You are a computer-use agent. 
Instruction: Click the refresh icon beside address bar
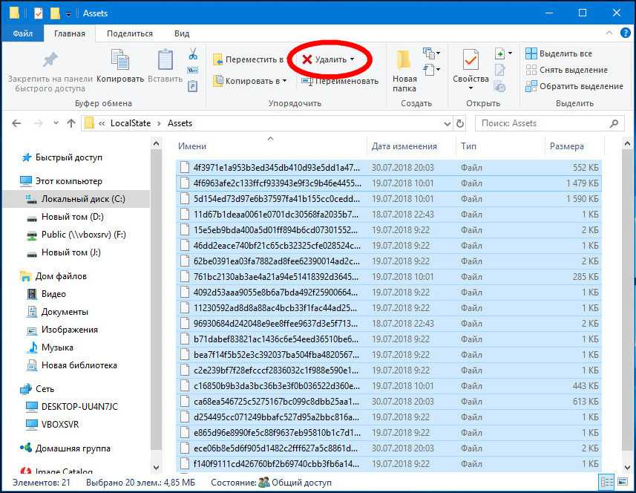point(460,123)
